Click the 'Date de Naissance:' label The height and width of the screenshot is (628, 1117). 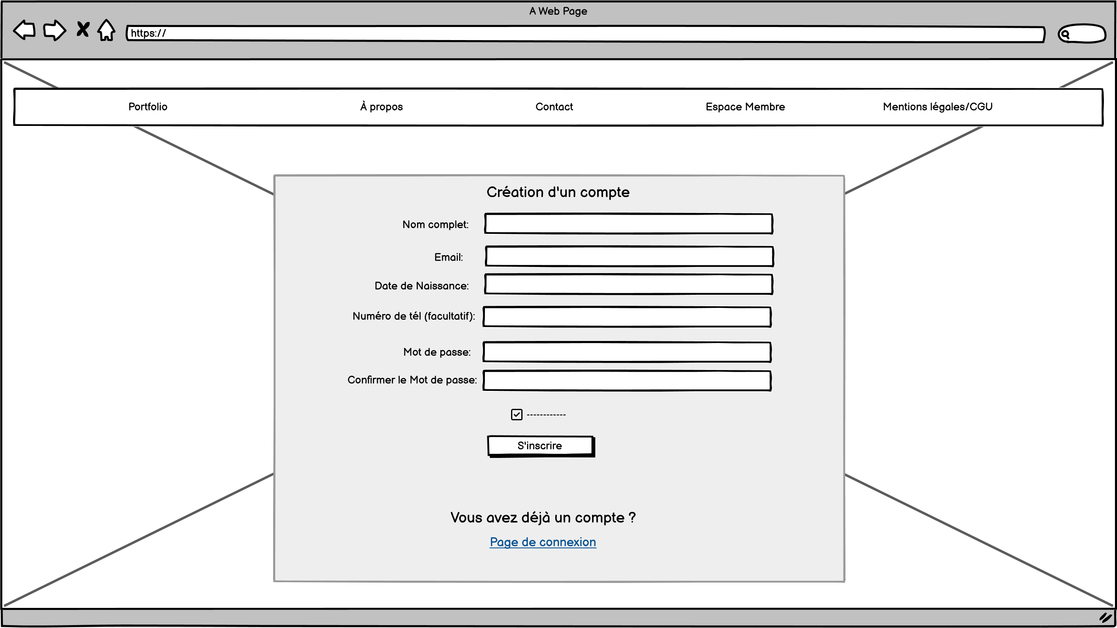pos(422,286)
